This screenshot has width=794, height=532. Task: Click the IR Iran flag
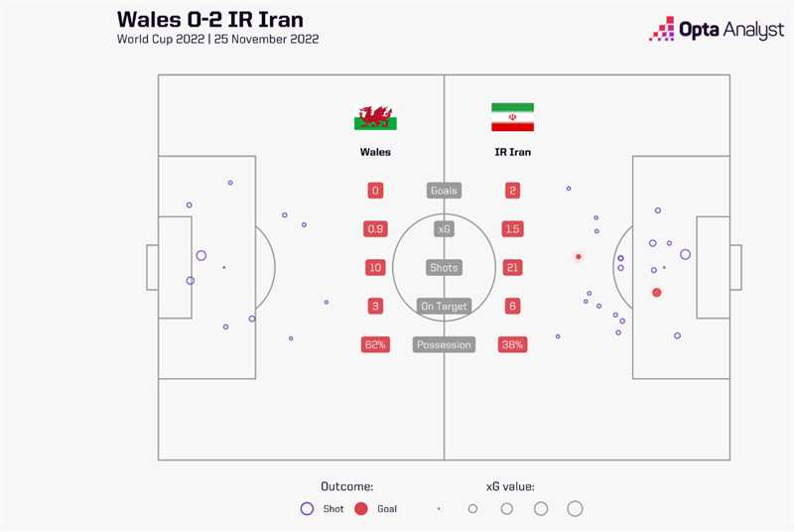[512, 117]
